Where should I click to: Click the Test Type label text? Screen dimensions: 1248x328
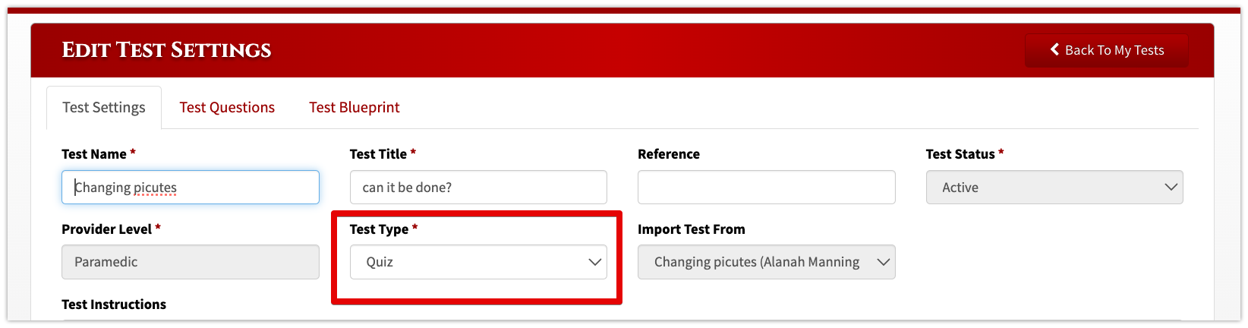pos(379,229)
